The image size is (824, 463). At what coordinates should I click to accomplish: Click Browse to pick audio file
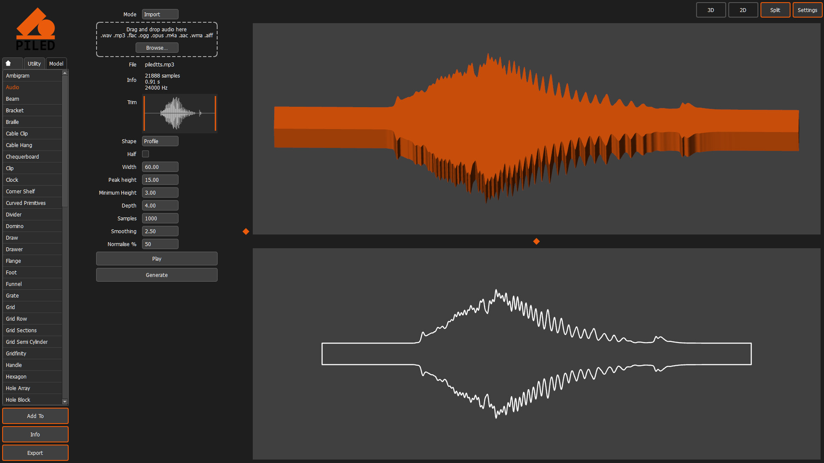157,48
